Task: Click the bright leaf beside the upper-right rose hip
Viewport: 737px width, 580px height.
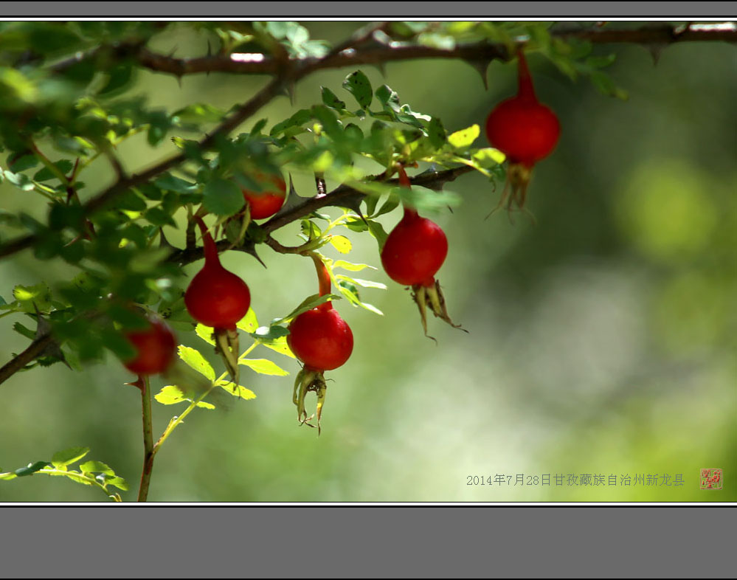Action: pyautogui.click(x=464, y=137)
